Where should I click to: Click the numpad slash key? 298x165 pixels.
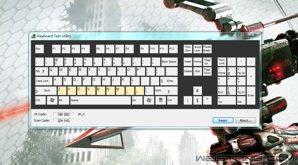[231, 62]
